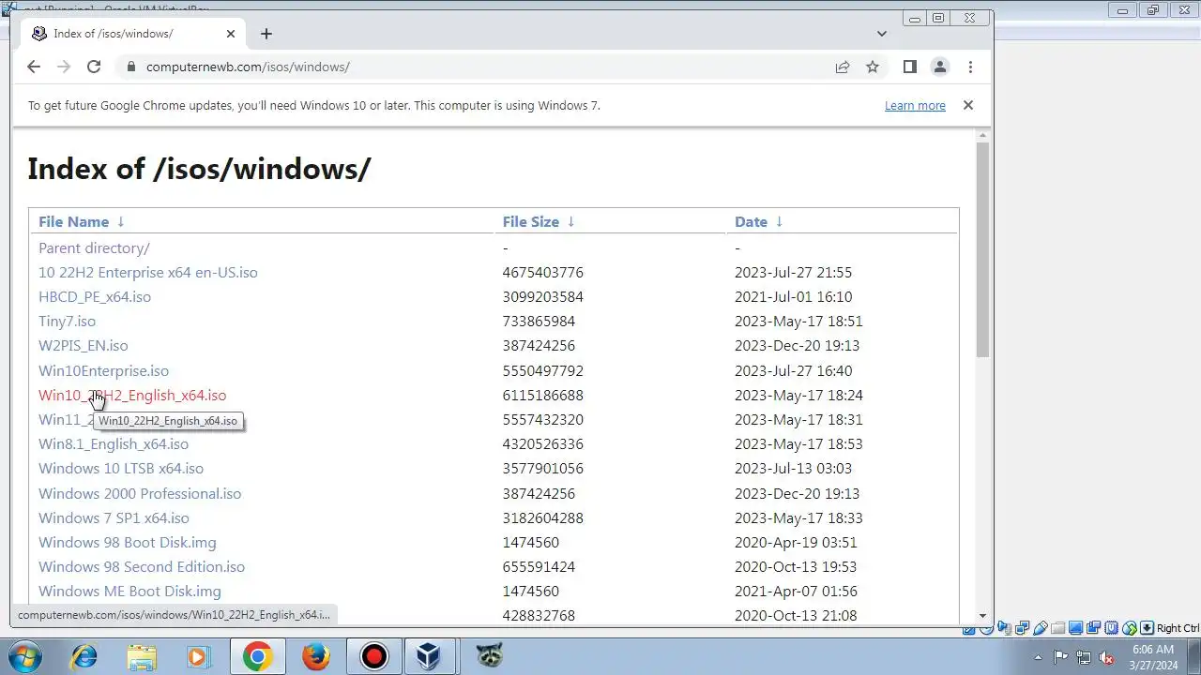The image size is (1201, 675).
Task: Download Windows ME Boot Disk.img
Action: point(129,592)
